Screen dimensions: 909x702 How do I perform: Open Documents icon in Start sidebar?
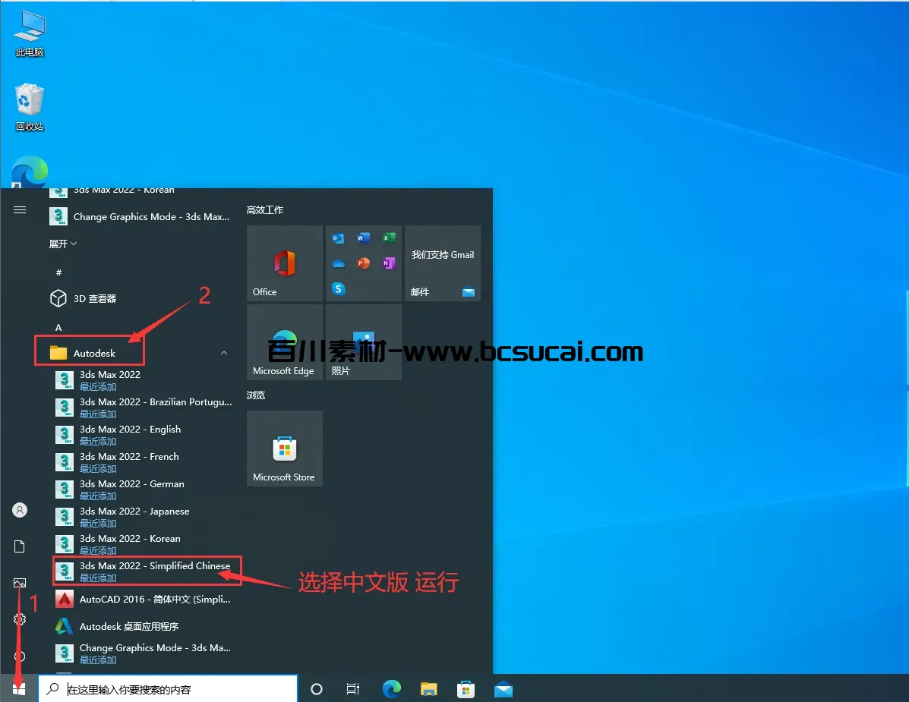coord(19,546)
